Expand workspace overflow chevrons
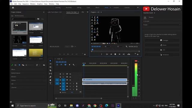The height and width of the screenshot is (108, 192). coord(138,7)
